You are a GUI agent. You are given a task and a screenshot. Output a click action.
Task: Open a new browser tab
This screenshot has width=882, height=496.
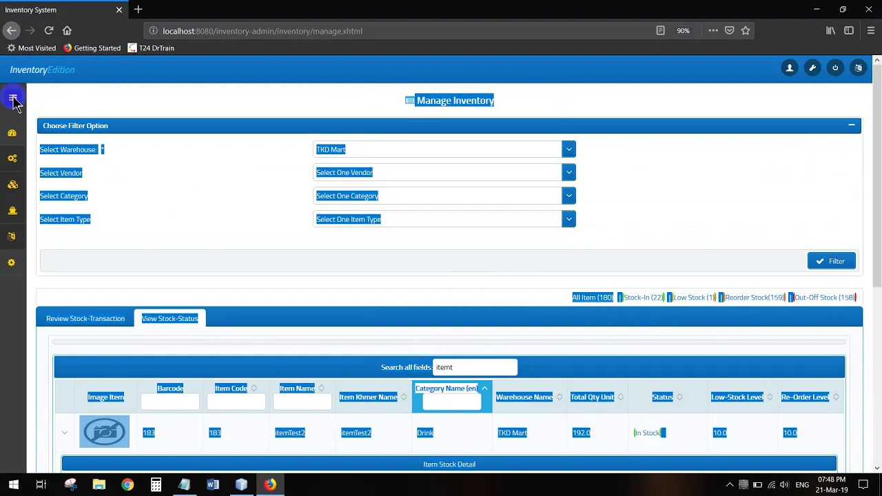point(138,10)
